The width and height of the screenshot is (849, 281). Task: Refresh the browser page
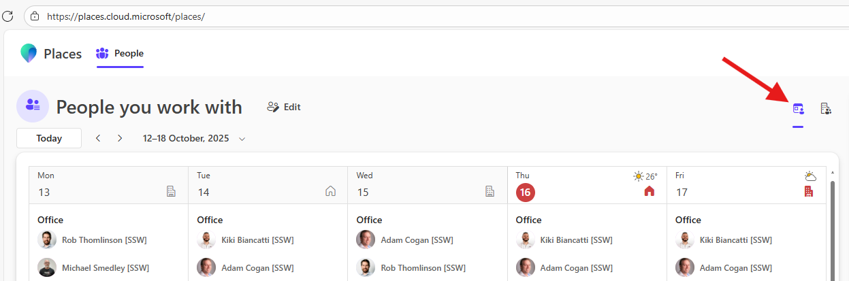pyautogui.click(x=9, y=16)
